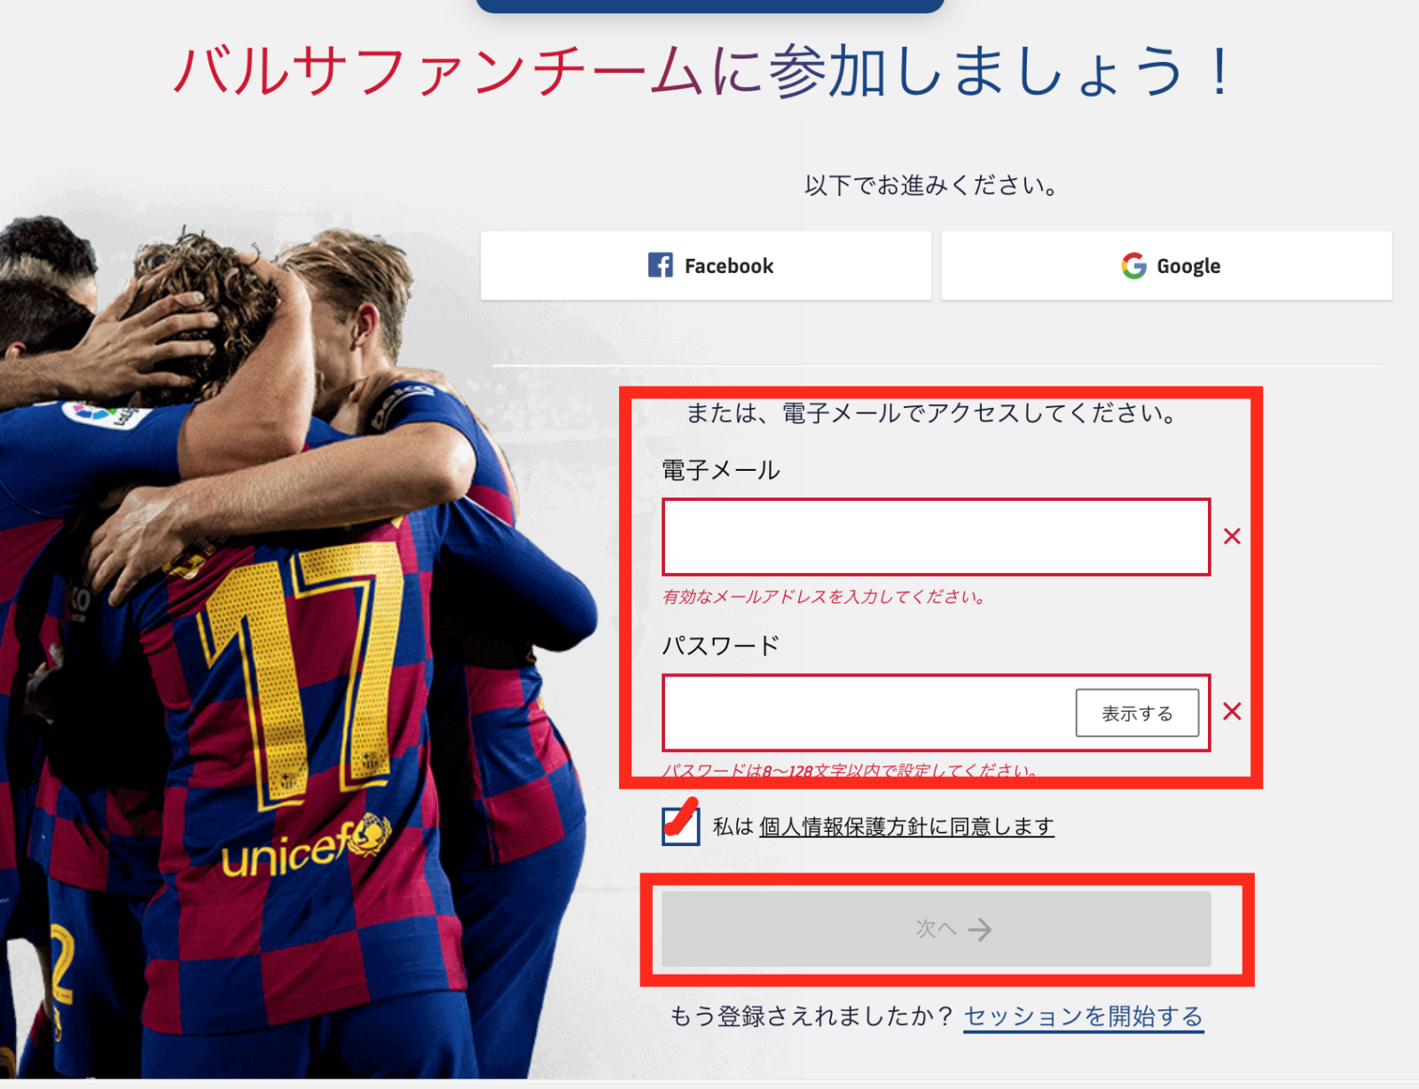Click the 電子メール field label
This screenshot has width=1419, height=1089.
[x=720, y=470]
